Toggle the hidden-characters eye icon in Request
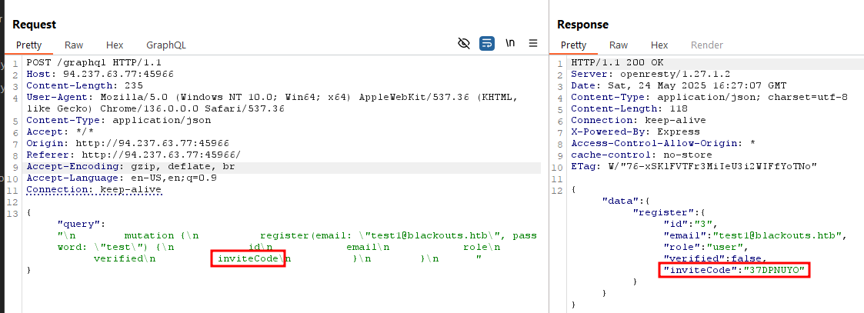The image size is (864, 313). [463, 44]
